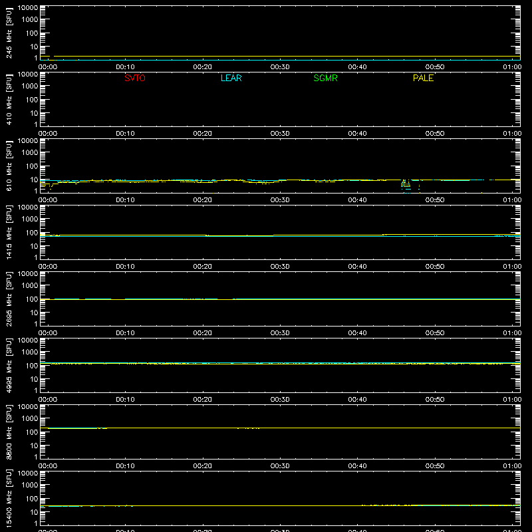Click 00:20 tick label under 2695 MHz panel
This screenshot has height=532, width=532.
203,333
